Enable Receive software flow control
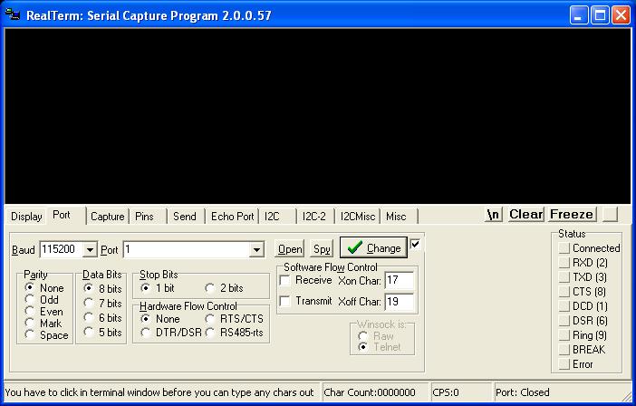The width and height of the screenshot is (636, 406). coord(285,280)
